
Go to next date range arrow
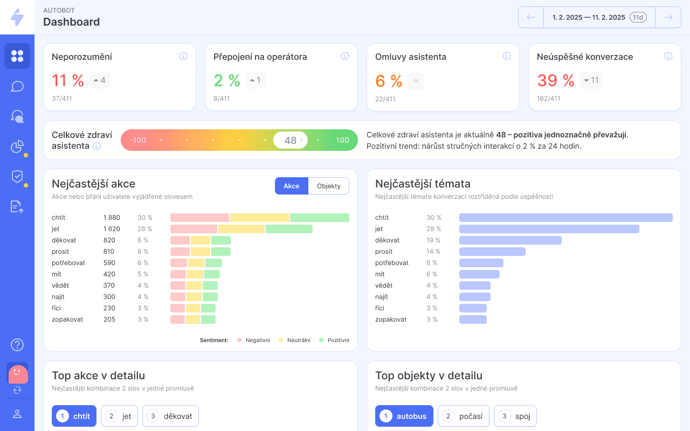pos(668,17)
